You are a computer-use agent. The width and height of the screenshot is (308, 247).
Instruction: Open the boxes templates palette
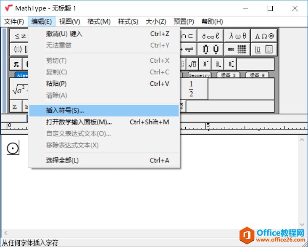(x=264, y=49)
